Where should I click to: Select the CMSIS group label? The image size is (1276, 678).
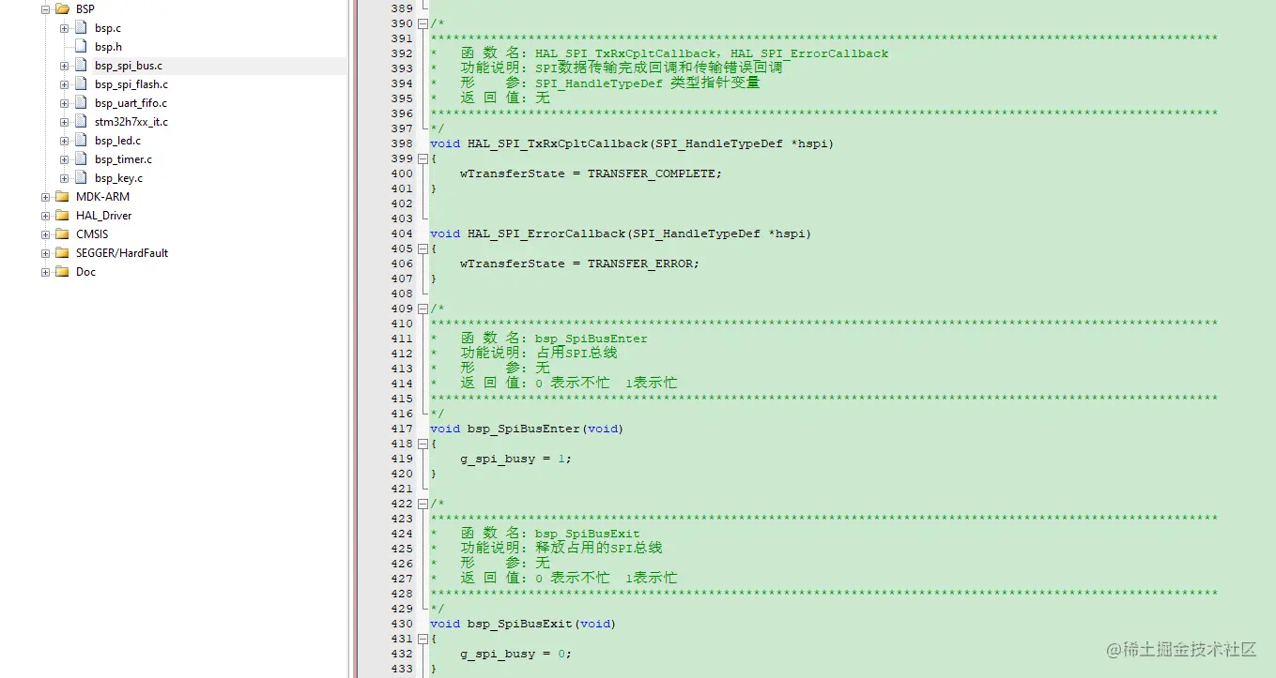[x=92, y=234]
